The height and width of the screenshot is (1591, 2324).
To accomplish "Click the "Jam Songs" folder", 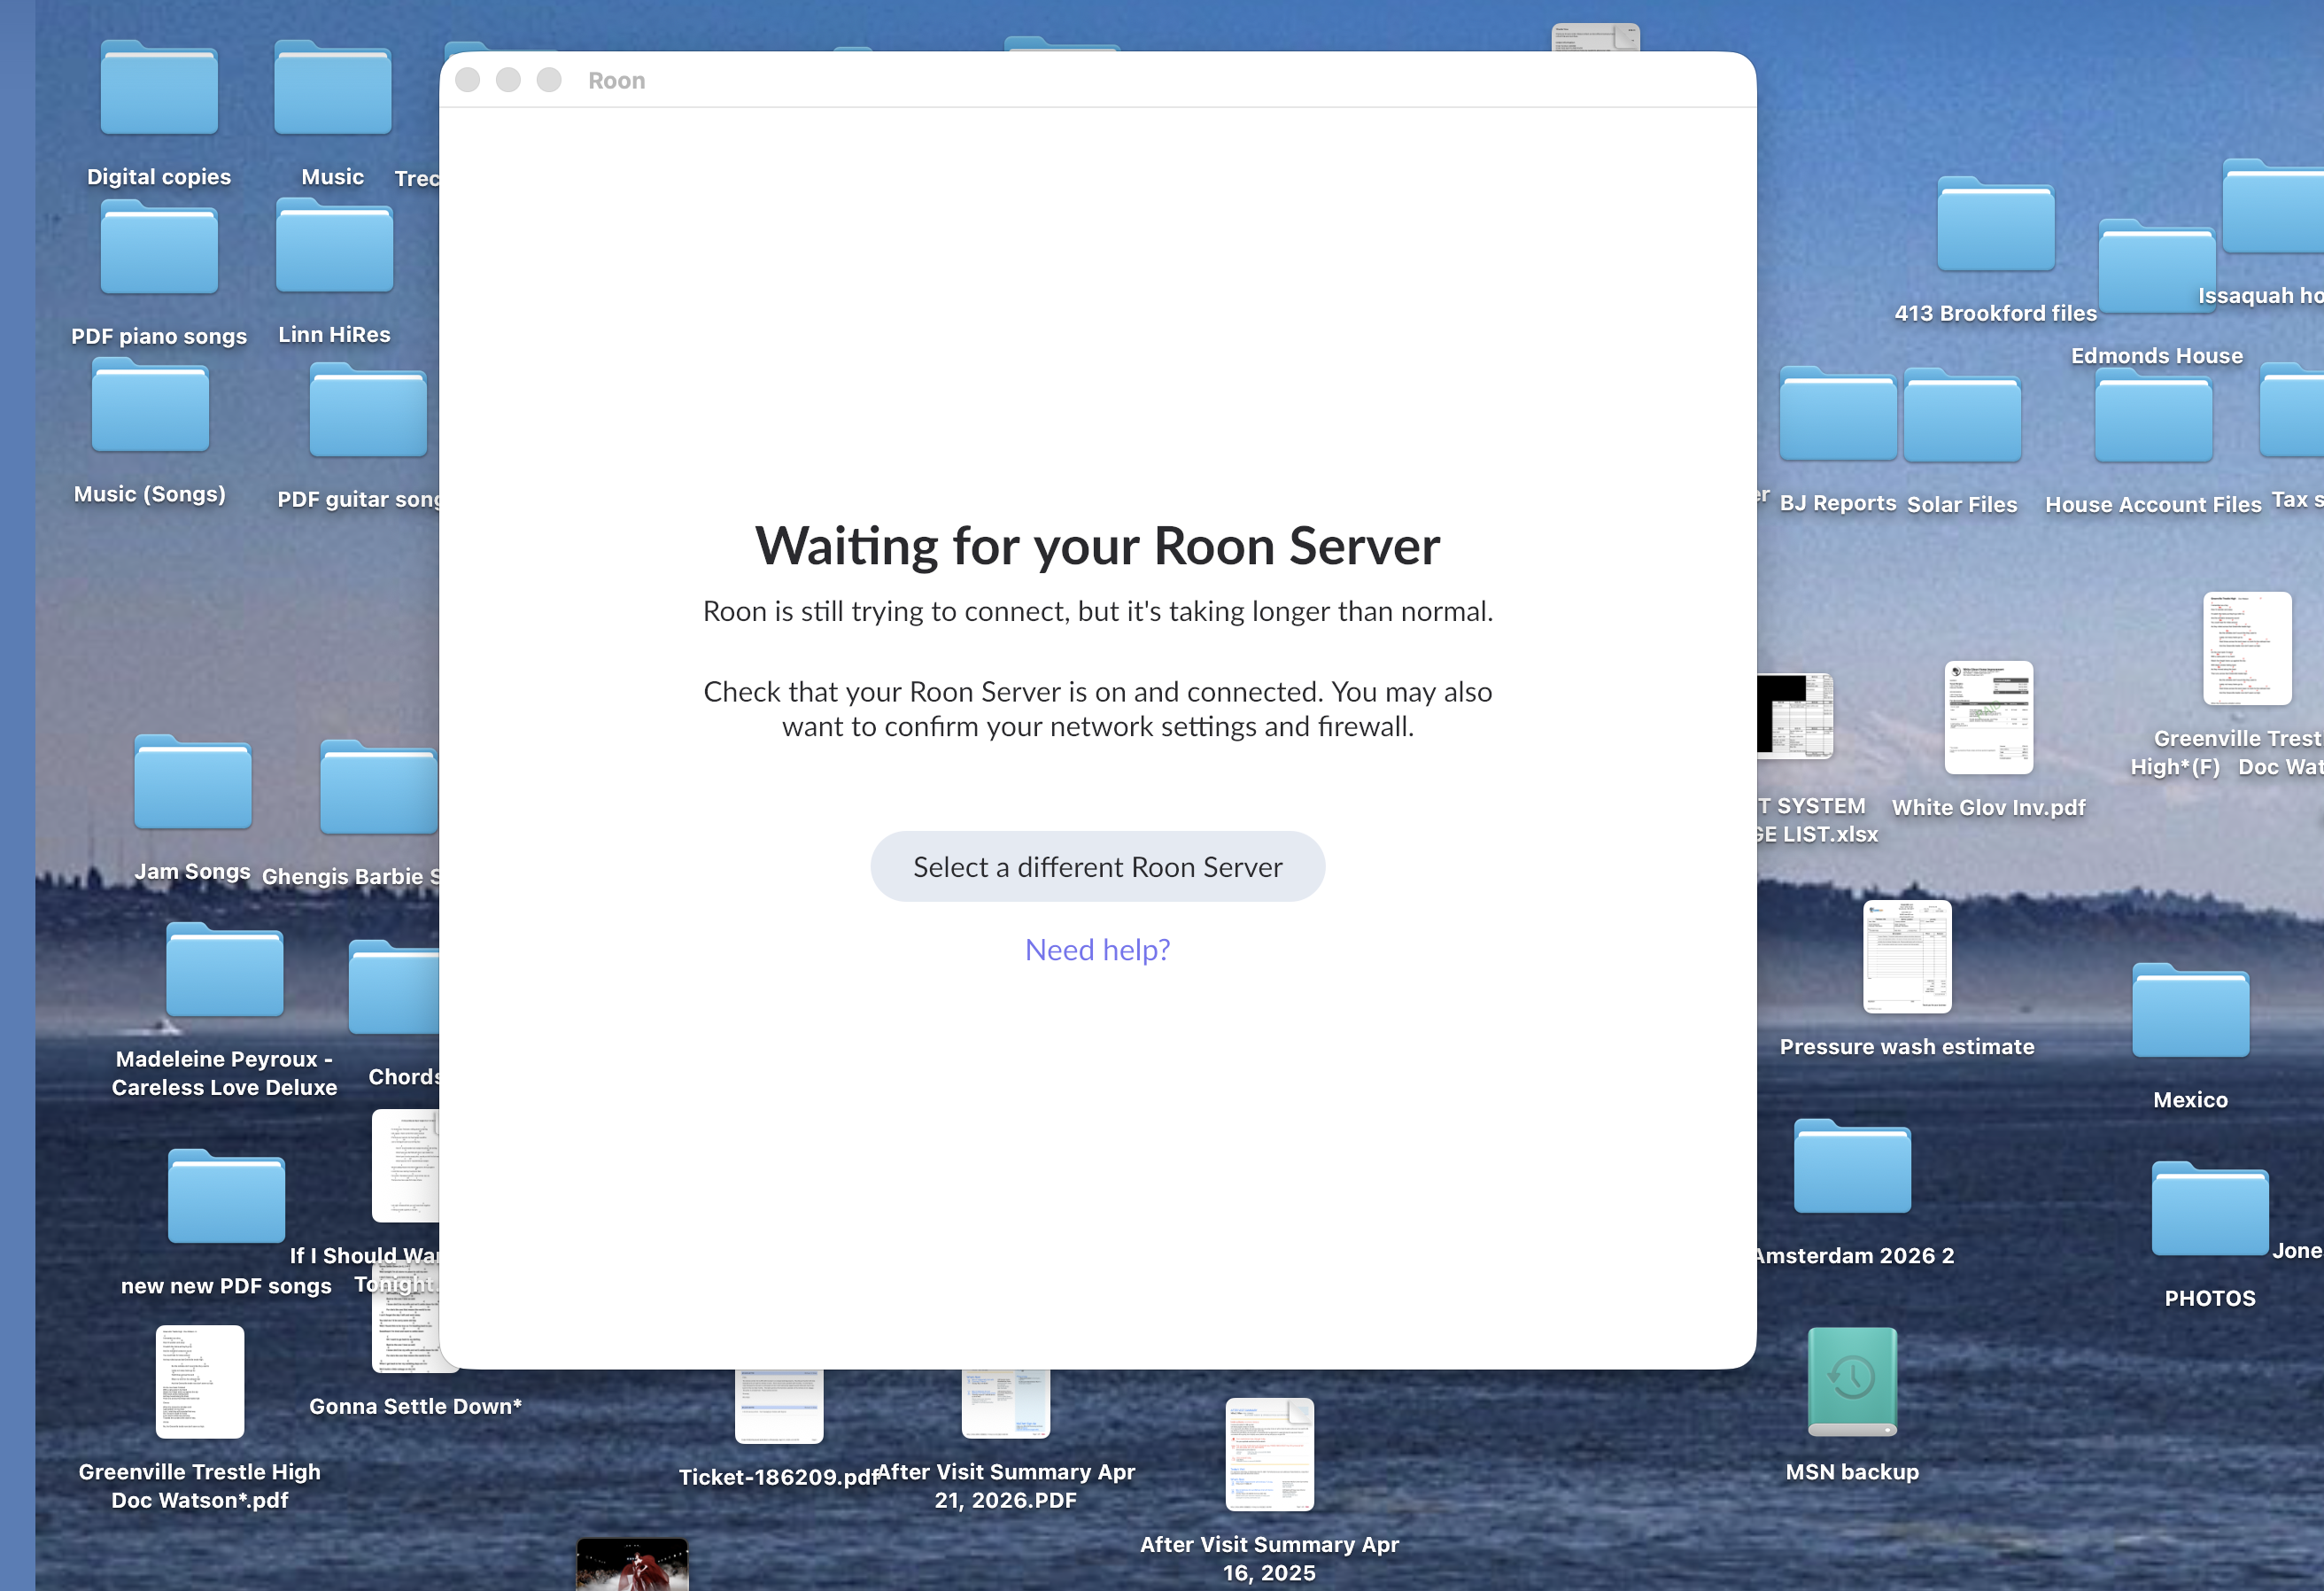I will [x=193, y=783].
